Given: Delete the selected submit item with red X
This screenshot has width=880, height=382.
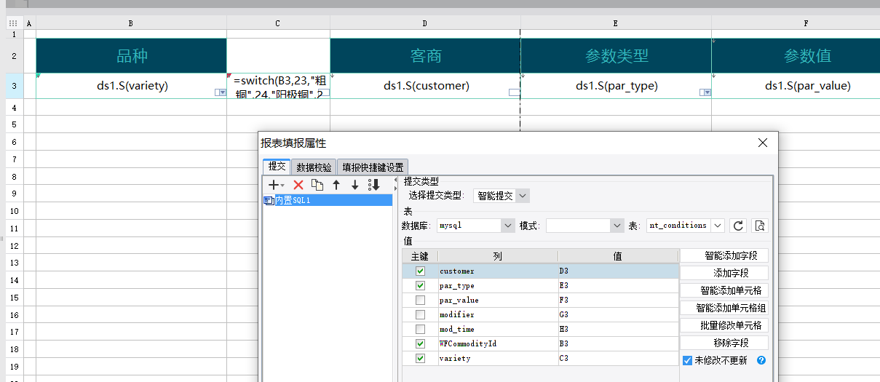Looking at the screenshot, I should click(298, 185).
